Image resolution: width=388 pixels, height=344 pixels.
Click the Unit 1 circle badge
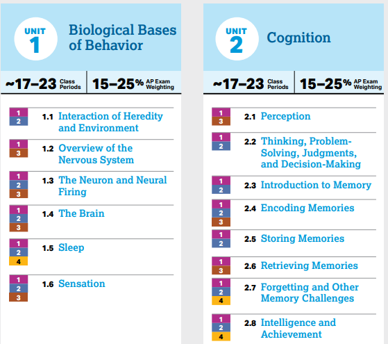36,39
